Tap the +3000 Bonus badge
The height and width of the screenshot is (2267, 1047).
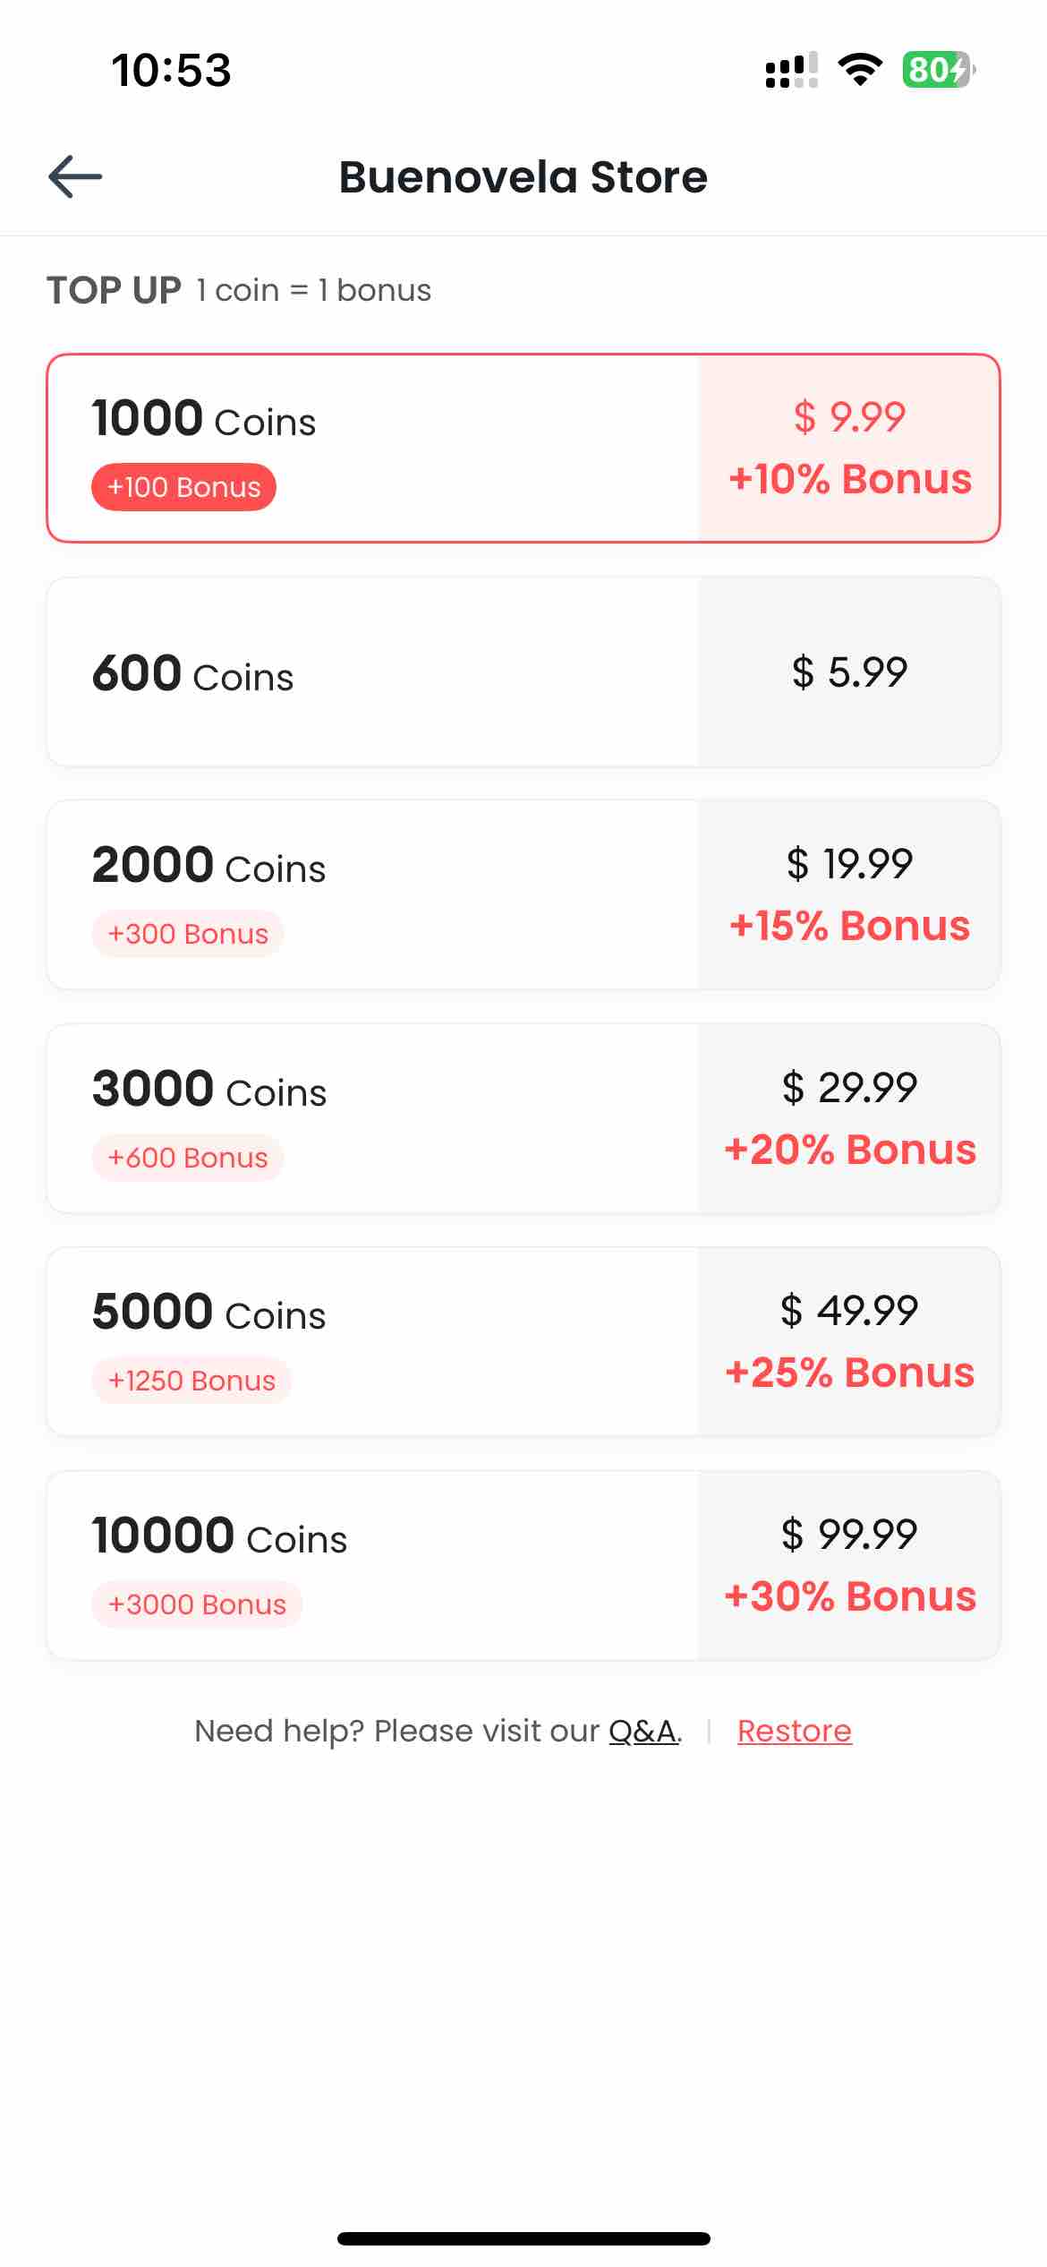point(197,1604)
